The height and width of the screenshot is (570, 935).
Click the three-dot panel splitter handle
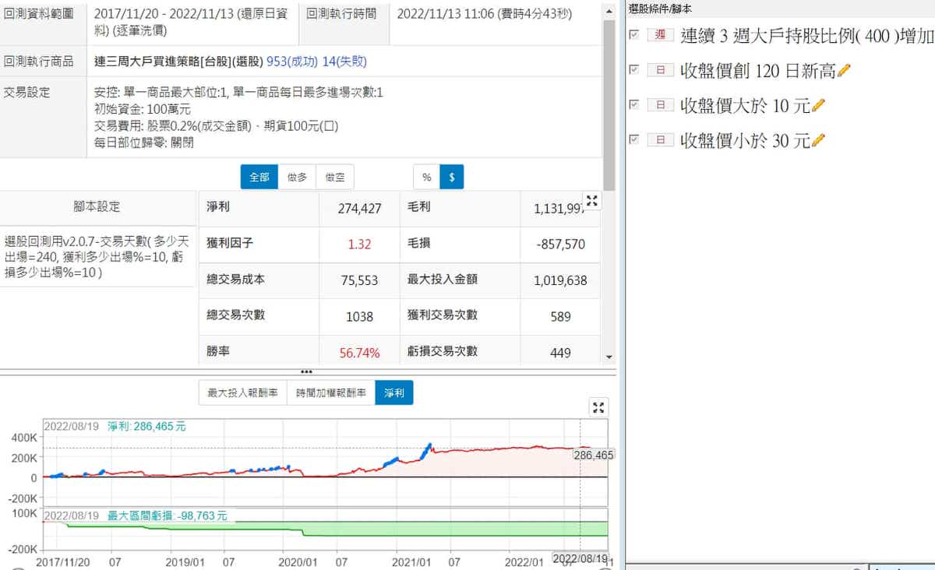pos(306,371)
